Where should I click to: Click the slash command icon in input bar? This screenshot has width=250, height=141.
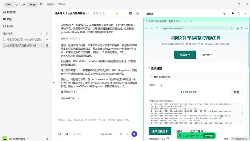(x=60, y=134)
